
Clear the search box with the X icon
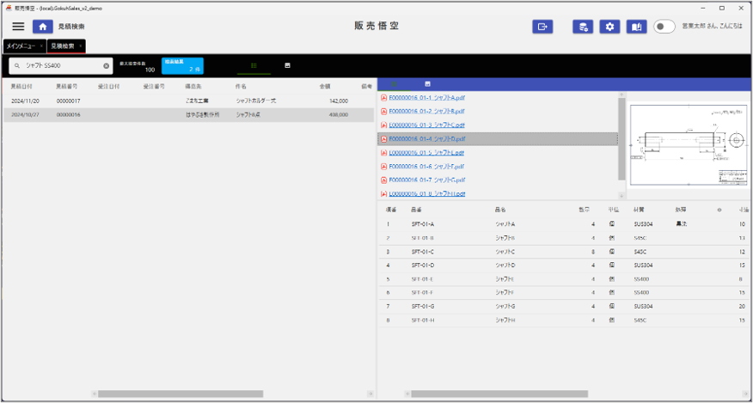(107, 65)
